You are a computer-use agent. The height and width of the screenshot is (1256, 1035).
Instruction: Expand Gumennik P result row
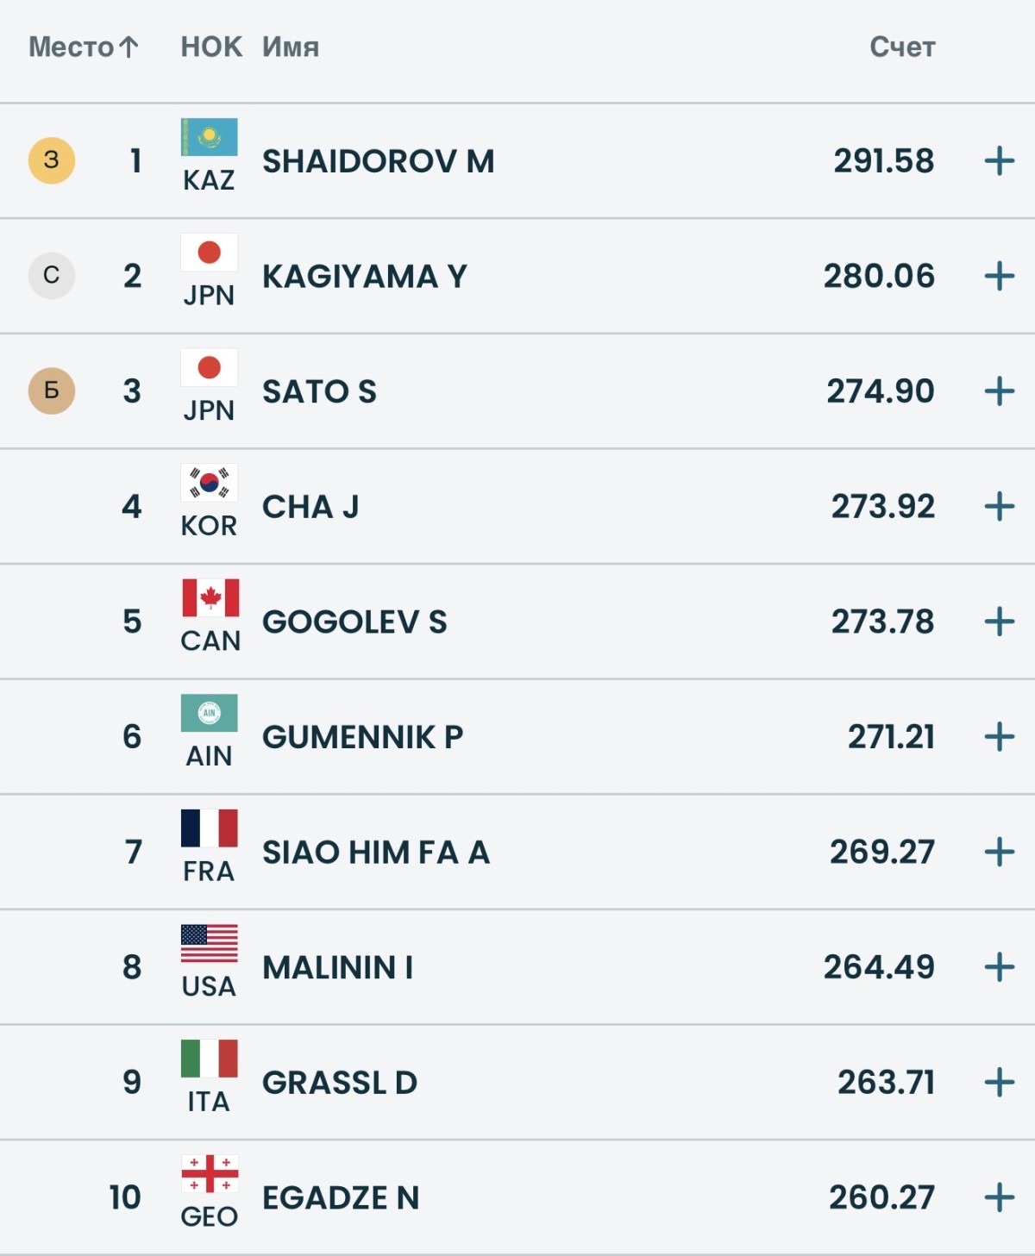(999, 737)
